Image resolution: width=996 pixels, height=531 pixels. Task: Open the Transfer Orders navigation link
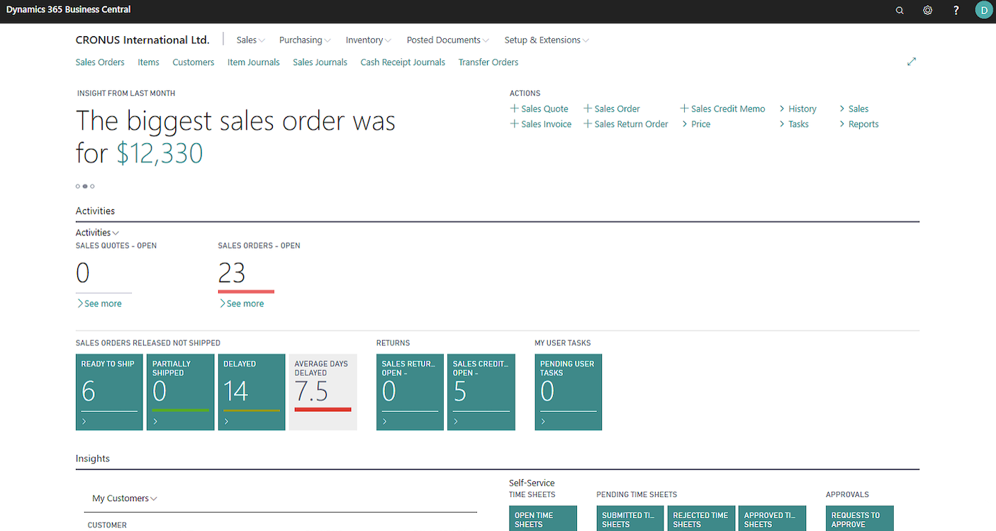click(x=488, y=62)
